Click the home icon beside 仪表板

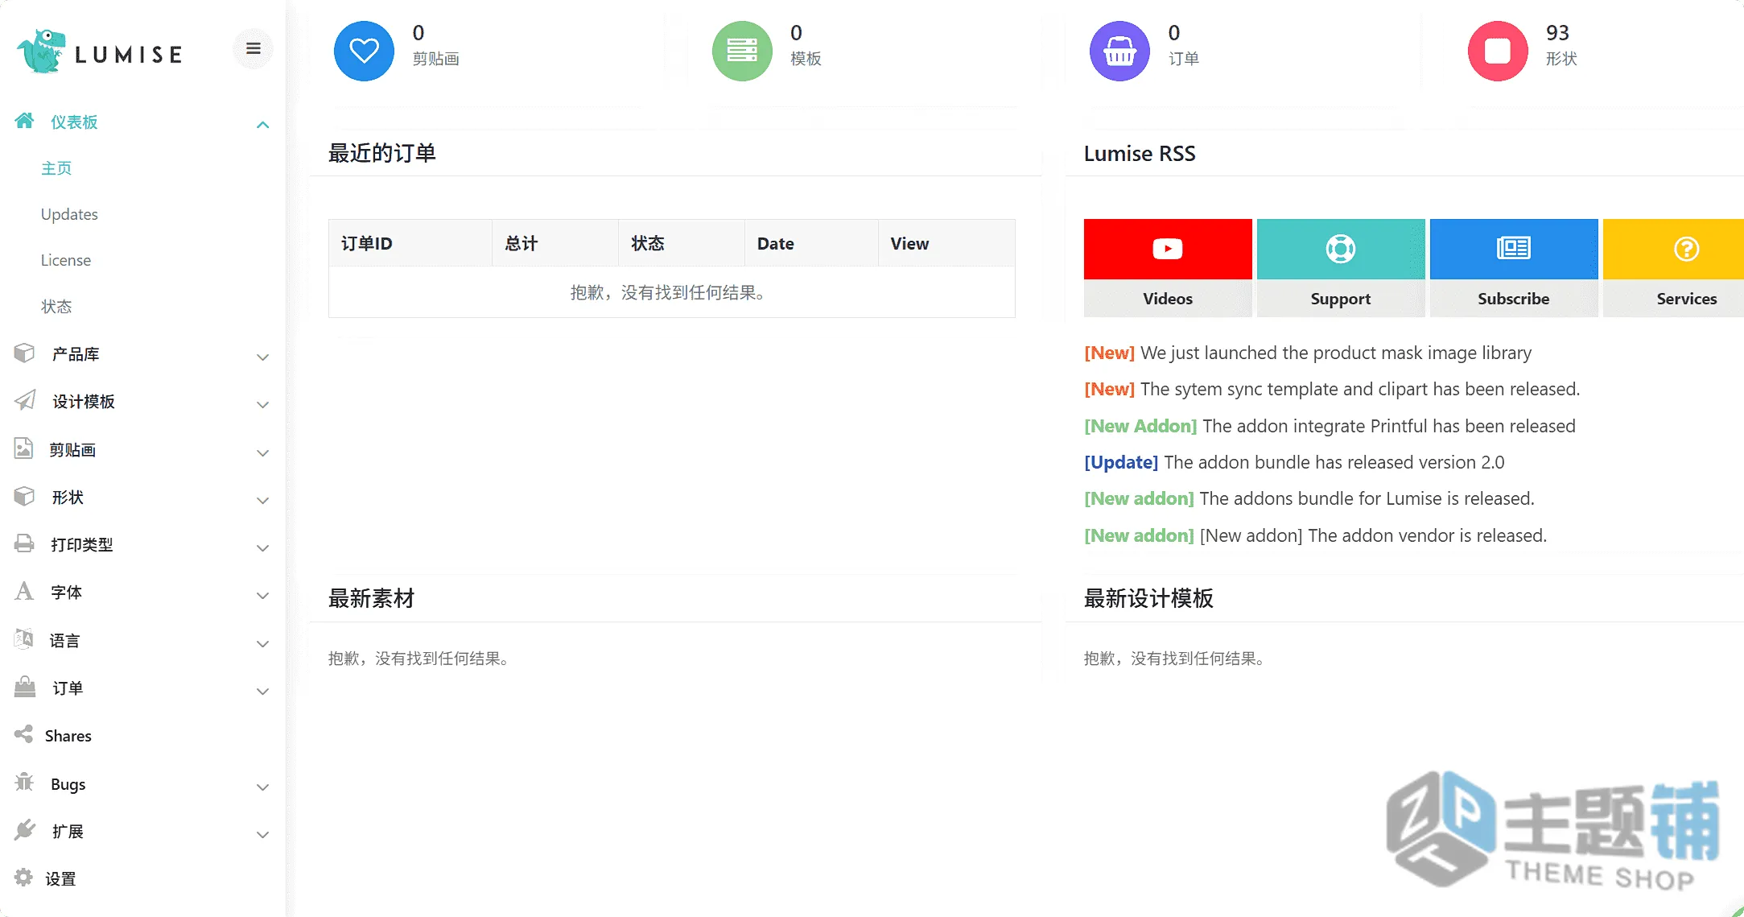(24, 121)
